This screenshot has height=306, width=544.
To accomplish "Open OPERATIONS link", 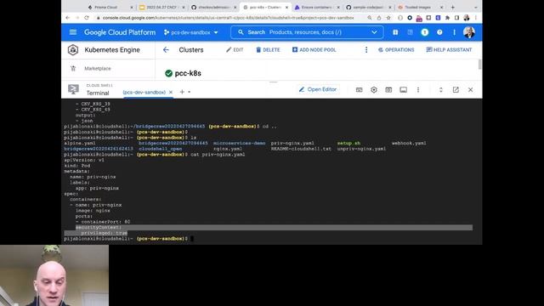I will (x=396, y=50).
